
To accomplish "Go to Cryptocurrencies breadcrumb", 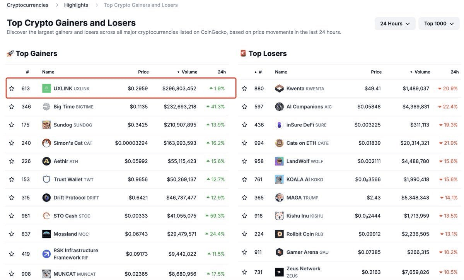I will coord(28,5).
